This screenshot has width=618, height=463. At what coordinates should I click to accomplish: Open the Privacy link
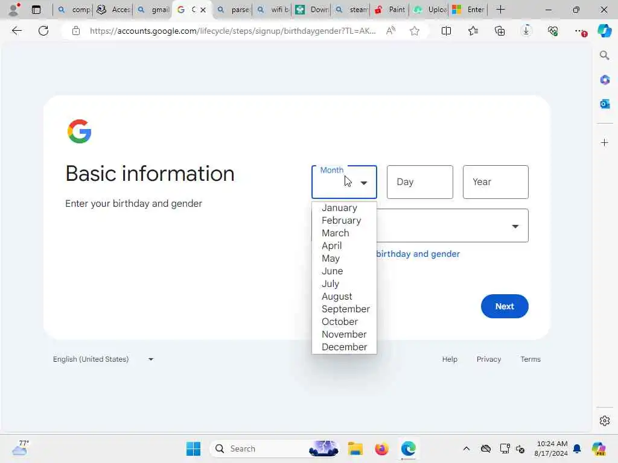(489, 359)
